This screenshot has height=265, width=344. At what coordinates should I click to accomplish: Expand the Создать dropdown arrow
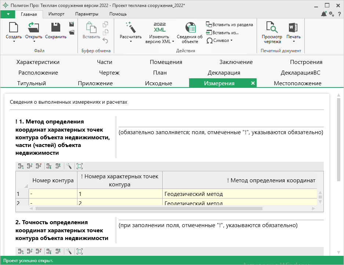(14, 42)
